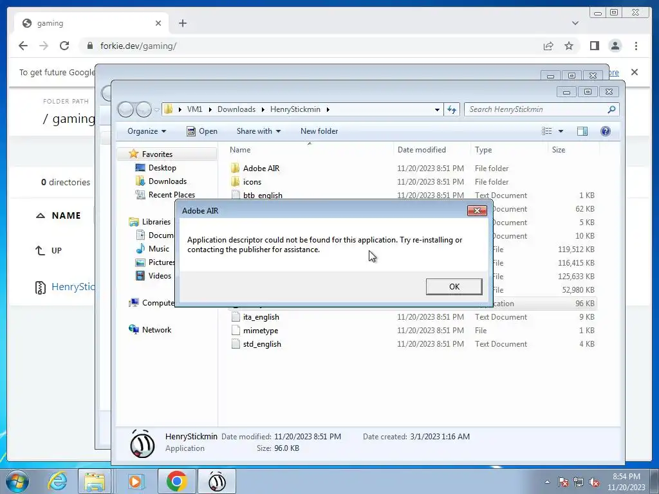Go to Downloads in Favorites
Viewport: 659px width, 494px height.
pyautogui.click(x=167, y=181)
